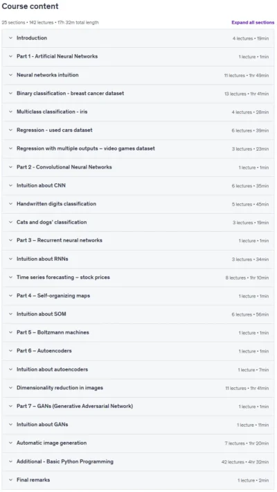Open Part 1 - Artificial Neural Networks section
The height and width of the screenshot is (492, 277).
coord(138,56)
